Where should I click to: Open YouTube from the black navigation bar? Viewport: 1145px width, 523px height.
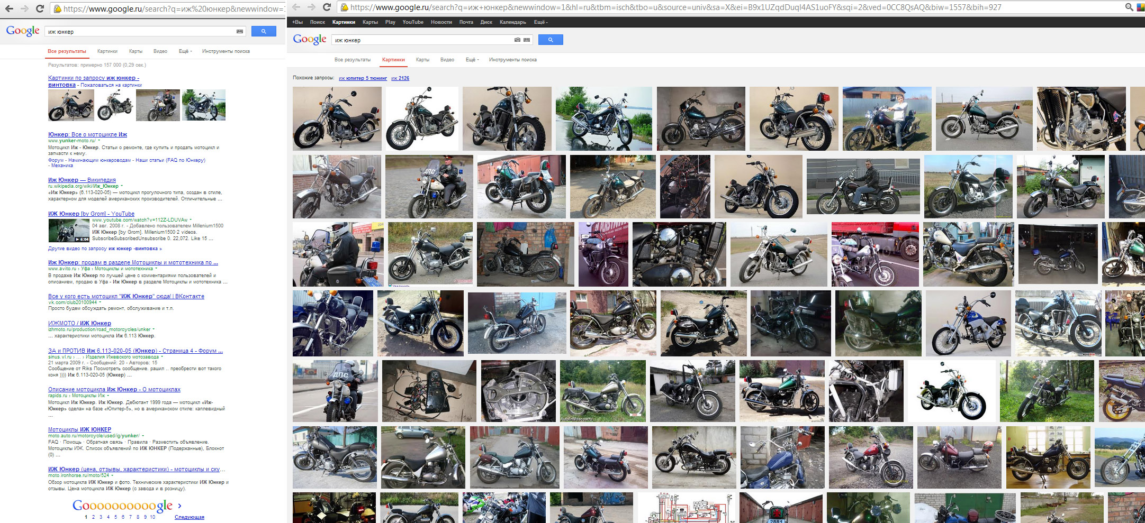413,22
